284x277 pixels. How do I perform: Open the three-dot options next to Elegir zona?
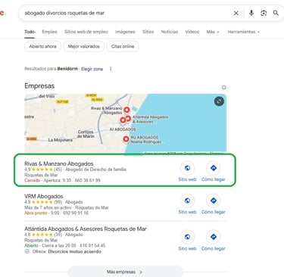(111, 69)
